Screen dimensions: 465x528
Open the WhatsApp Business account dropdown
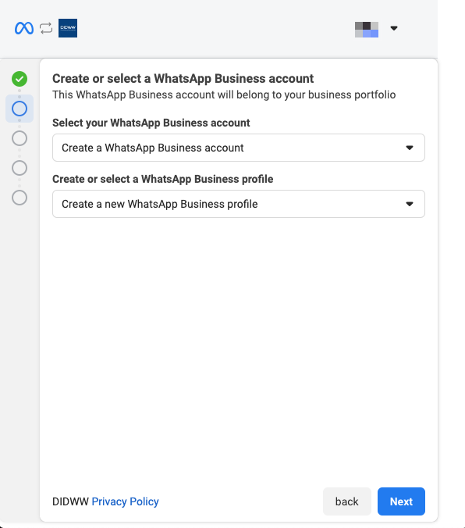pyautogui.click(x=239, y=148)
